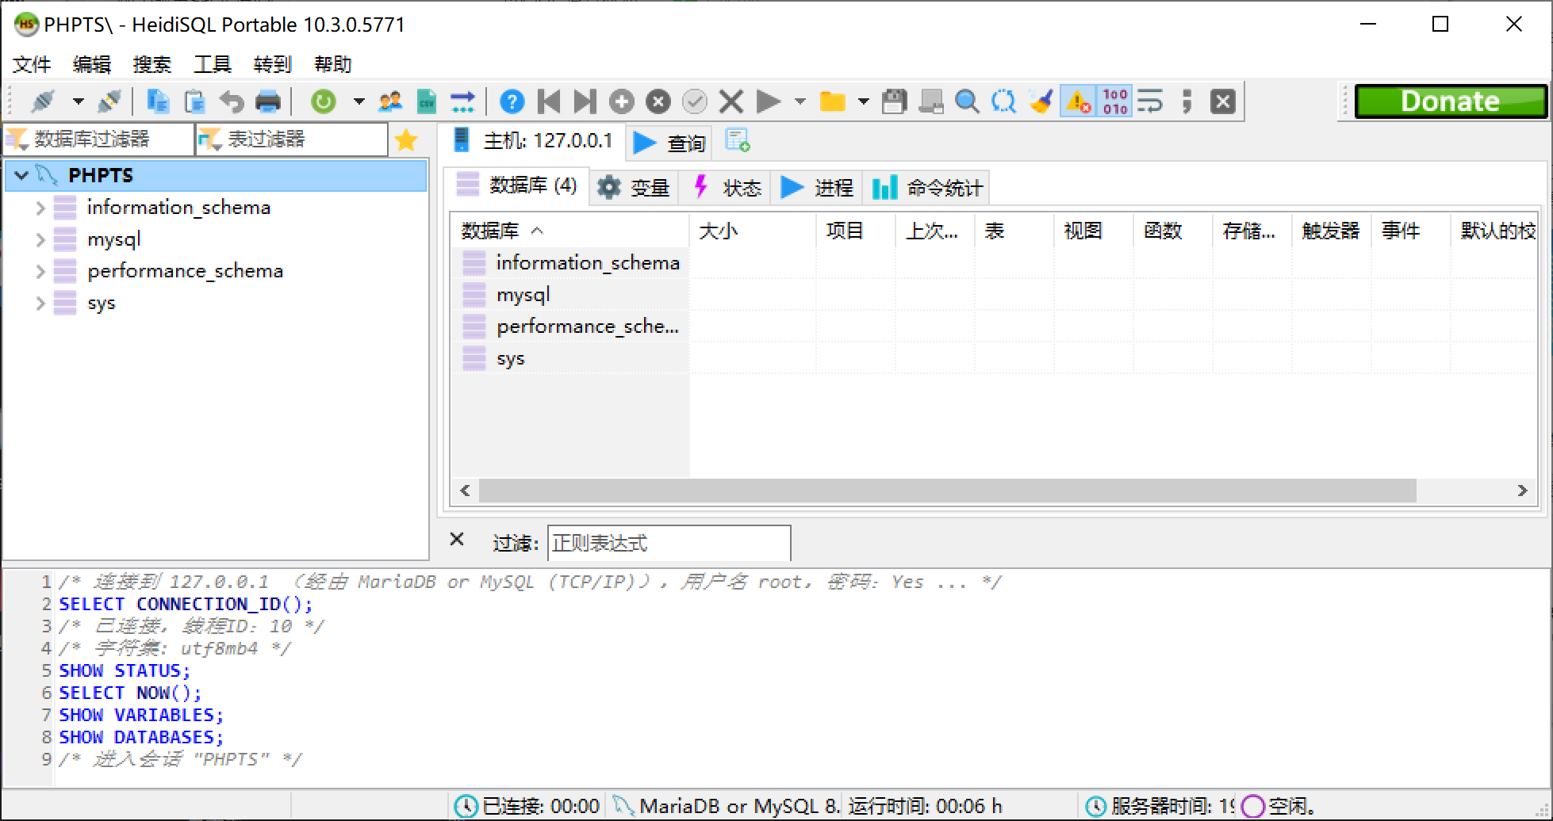Click the favorites star icon
This screenshot has height=821, width=1553.
[x=406, y=140]
